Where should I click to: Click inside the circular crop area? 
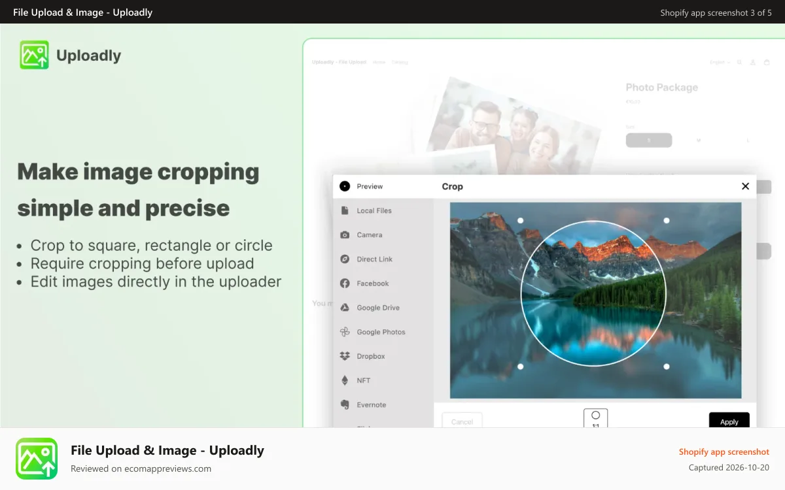point(593,293)
